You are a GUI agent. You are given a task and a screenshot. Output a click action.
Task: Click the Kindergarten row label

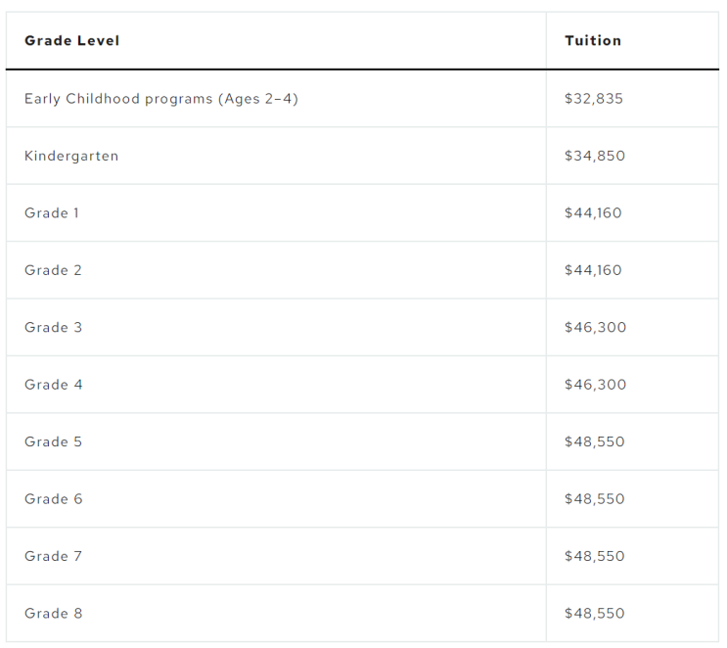click(x=71, y=156)
